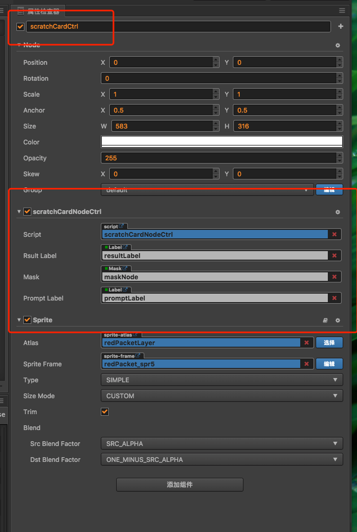Click Label link icon above resultLabel
Screen dimensions: 357x532
point(125,247)
